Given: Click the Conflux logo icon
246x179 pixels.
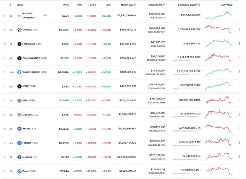Looking at the screenshot, I should click(19, 30).
